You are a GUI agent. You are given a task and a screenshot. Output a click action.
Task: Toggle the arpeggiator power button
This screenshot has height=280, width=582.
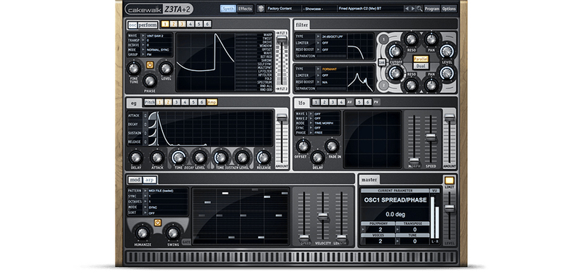pyautogui.click(x=157, y=222)
